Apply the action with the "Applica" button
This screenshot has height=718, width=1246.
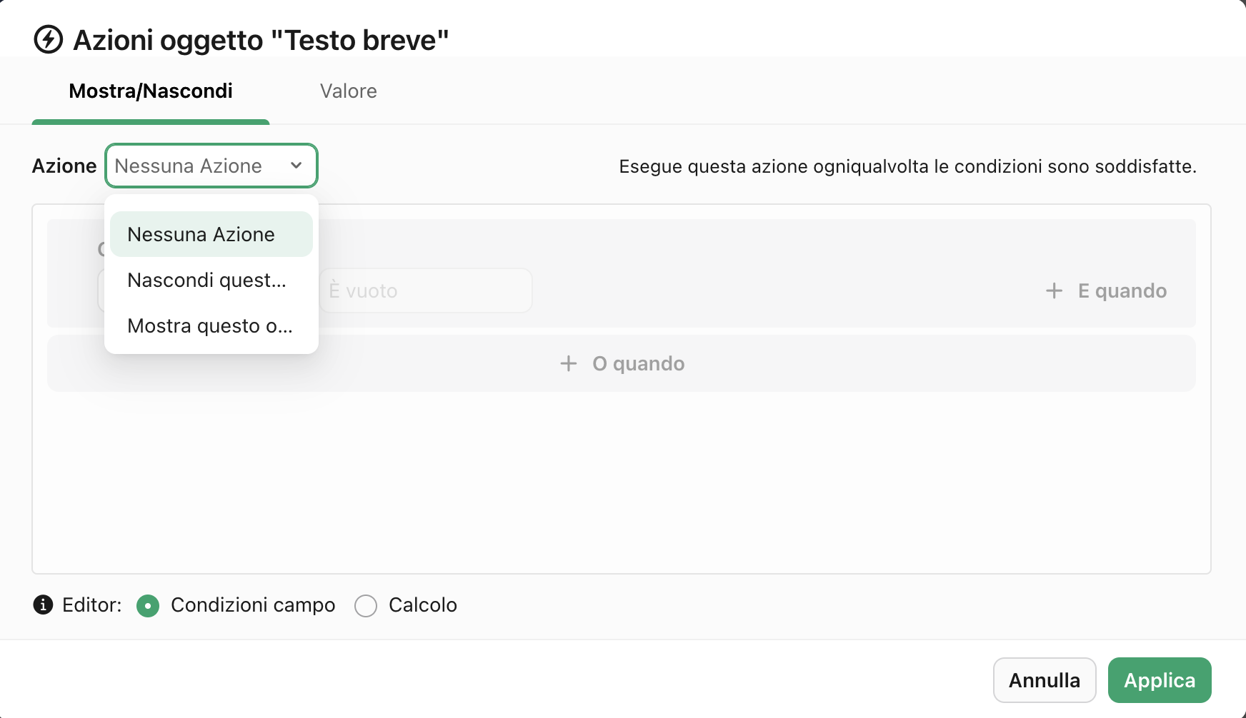[1159, 680]
